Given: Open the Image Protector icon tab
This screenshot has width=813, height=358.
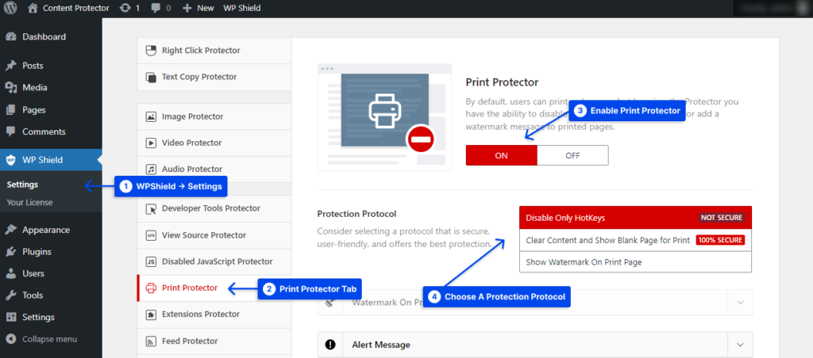Looking at the screenshot, I should pyautogui.click(x=151, y=117).
